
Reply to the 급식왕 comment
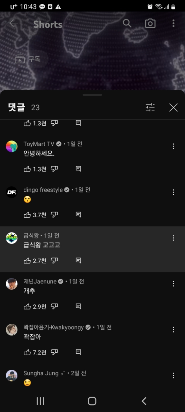(x=78, y=261)
